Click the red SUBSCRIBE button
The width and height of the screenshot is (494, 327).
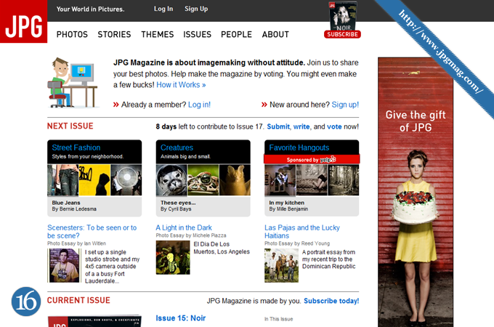pos(342,34)
